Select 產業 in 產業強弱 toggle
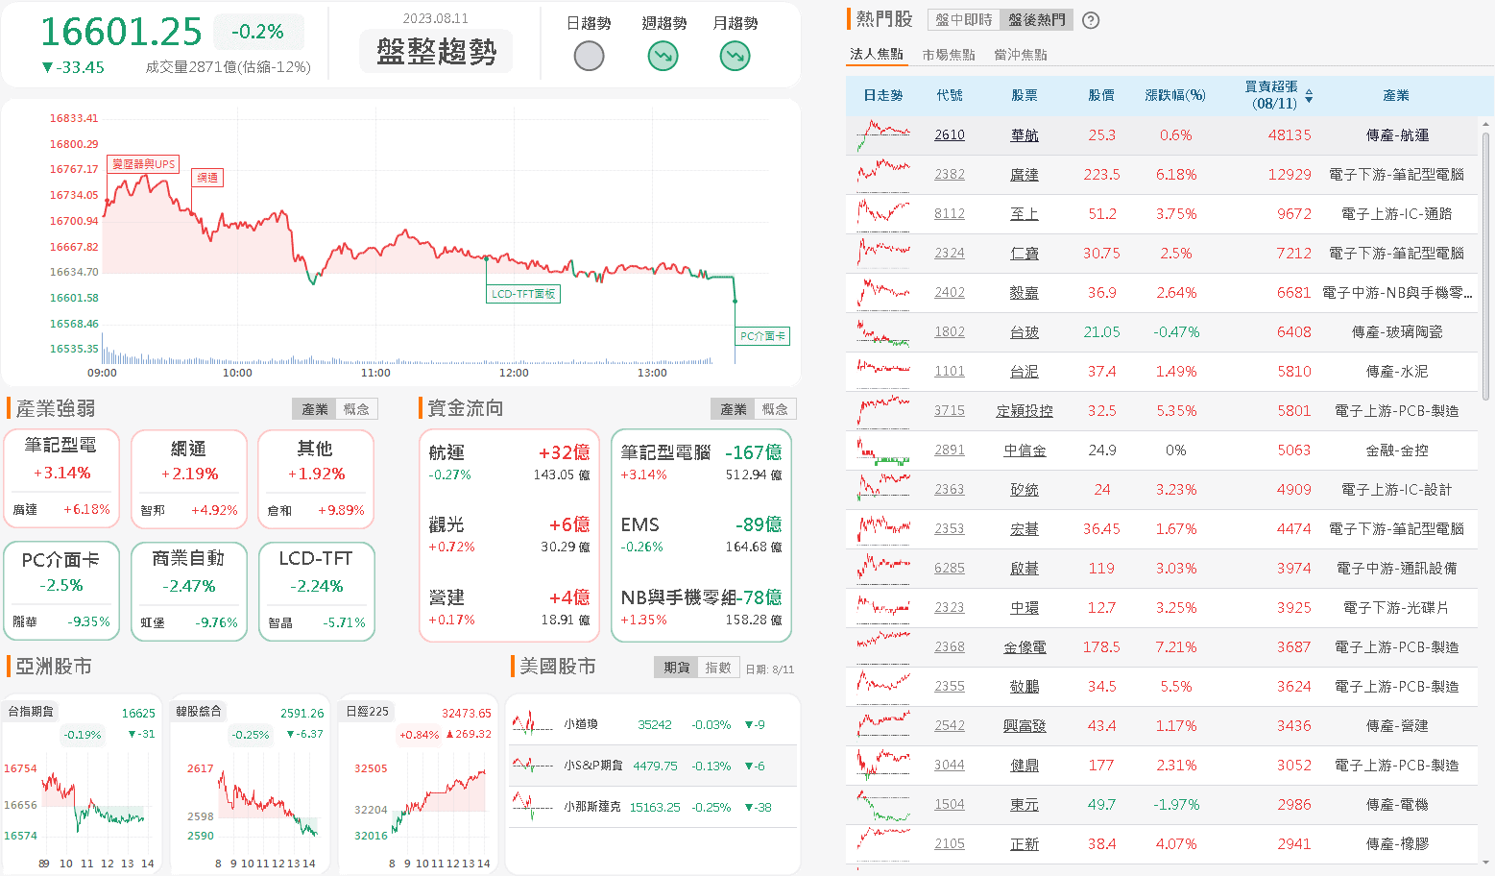Viewport: 1495px width, 876px height. tap(315, 409)
